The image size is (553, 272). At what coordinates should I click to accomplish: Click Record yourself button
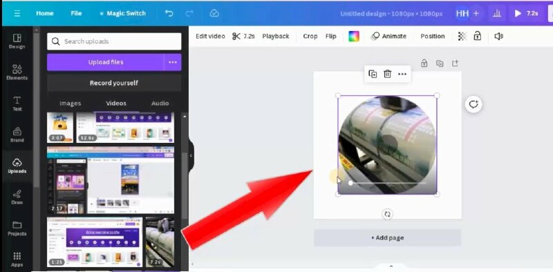pyautogui.click(x=114, y=83)
